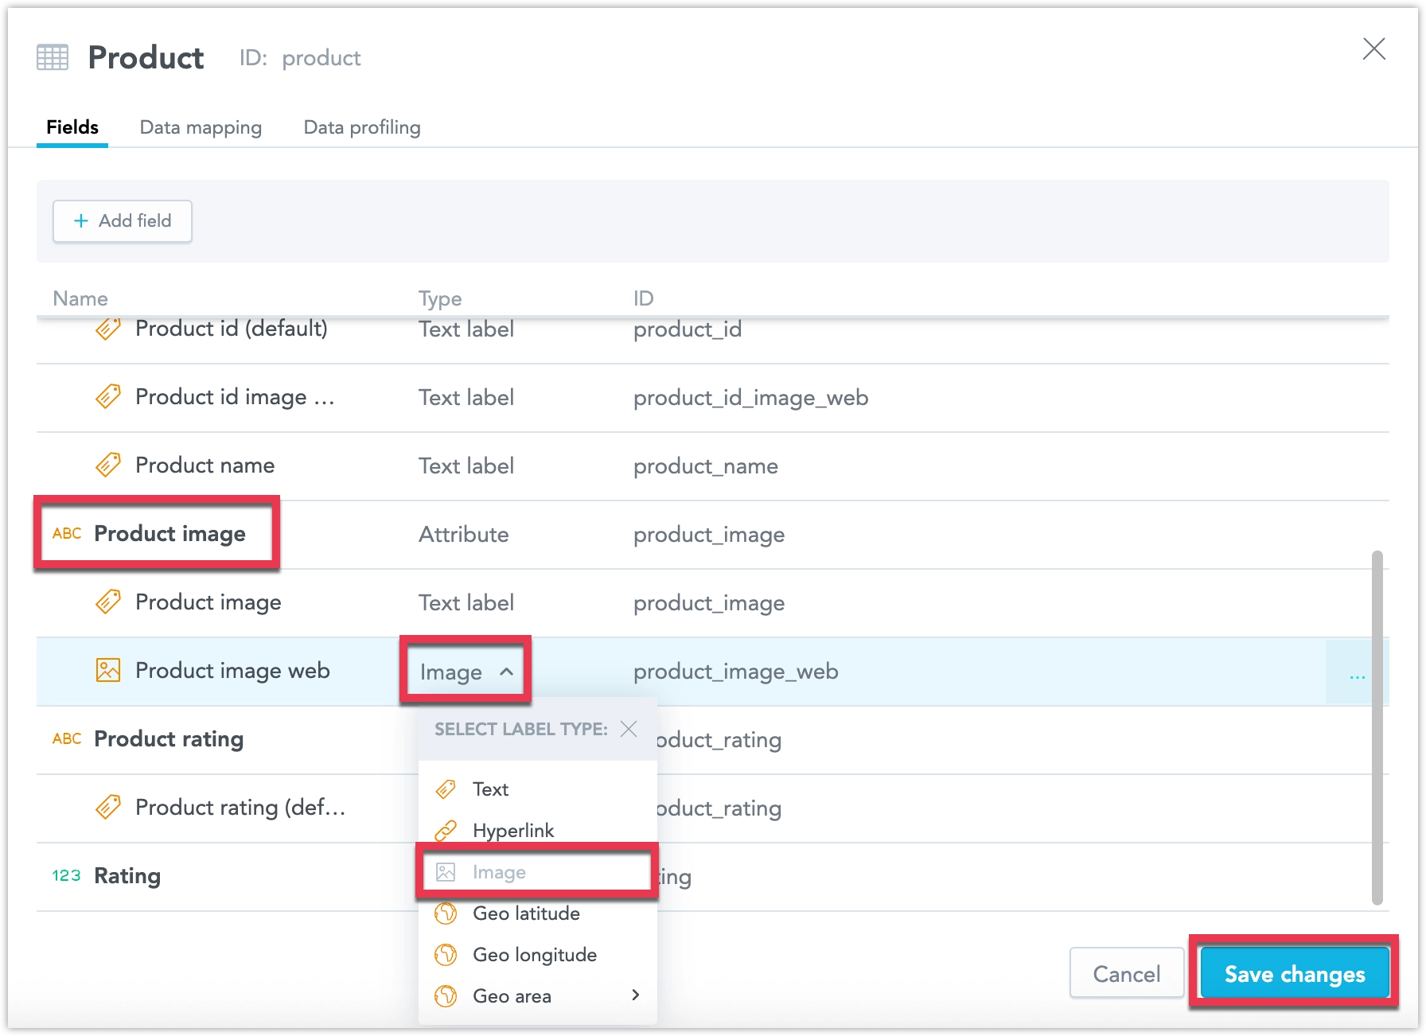This screenshot has height=1036, width=1426.
Task: Click the dataset table icon beside Product
Action: pos(53,57)
